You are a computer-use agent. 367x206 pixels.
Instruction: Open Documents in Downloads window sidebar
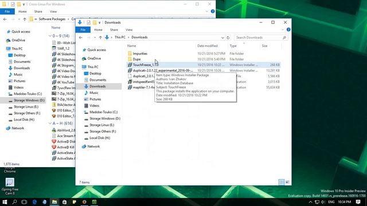point(97,80)
